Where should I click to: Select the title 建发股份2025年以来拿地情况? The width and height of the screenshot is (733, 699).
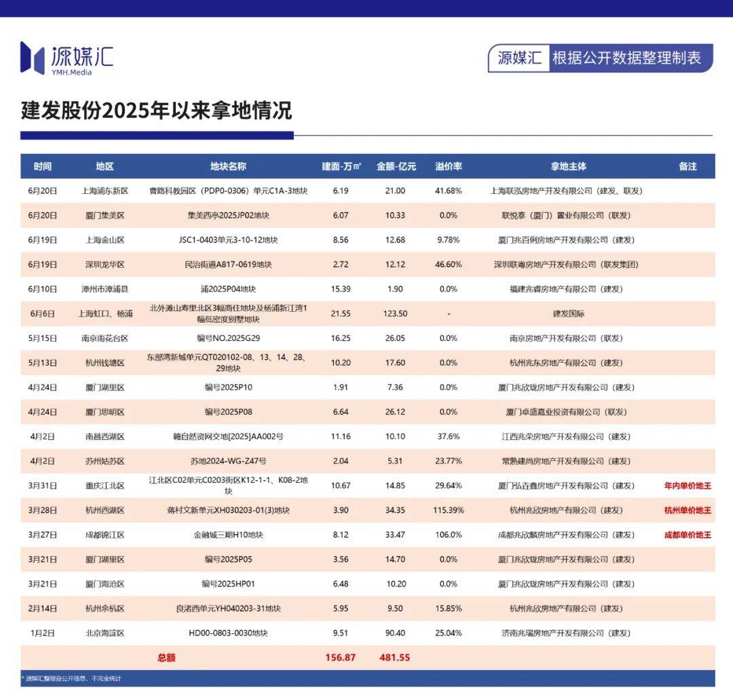coord(156,111)
